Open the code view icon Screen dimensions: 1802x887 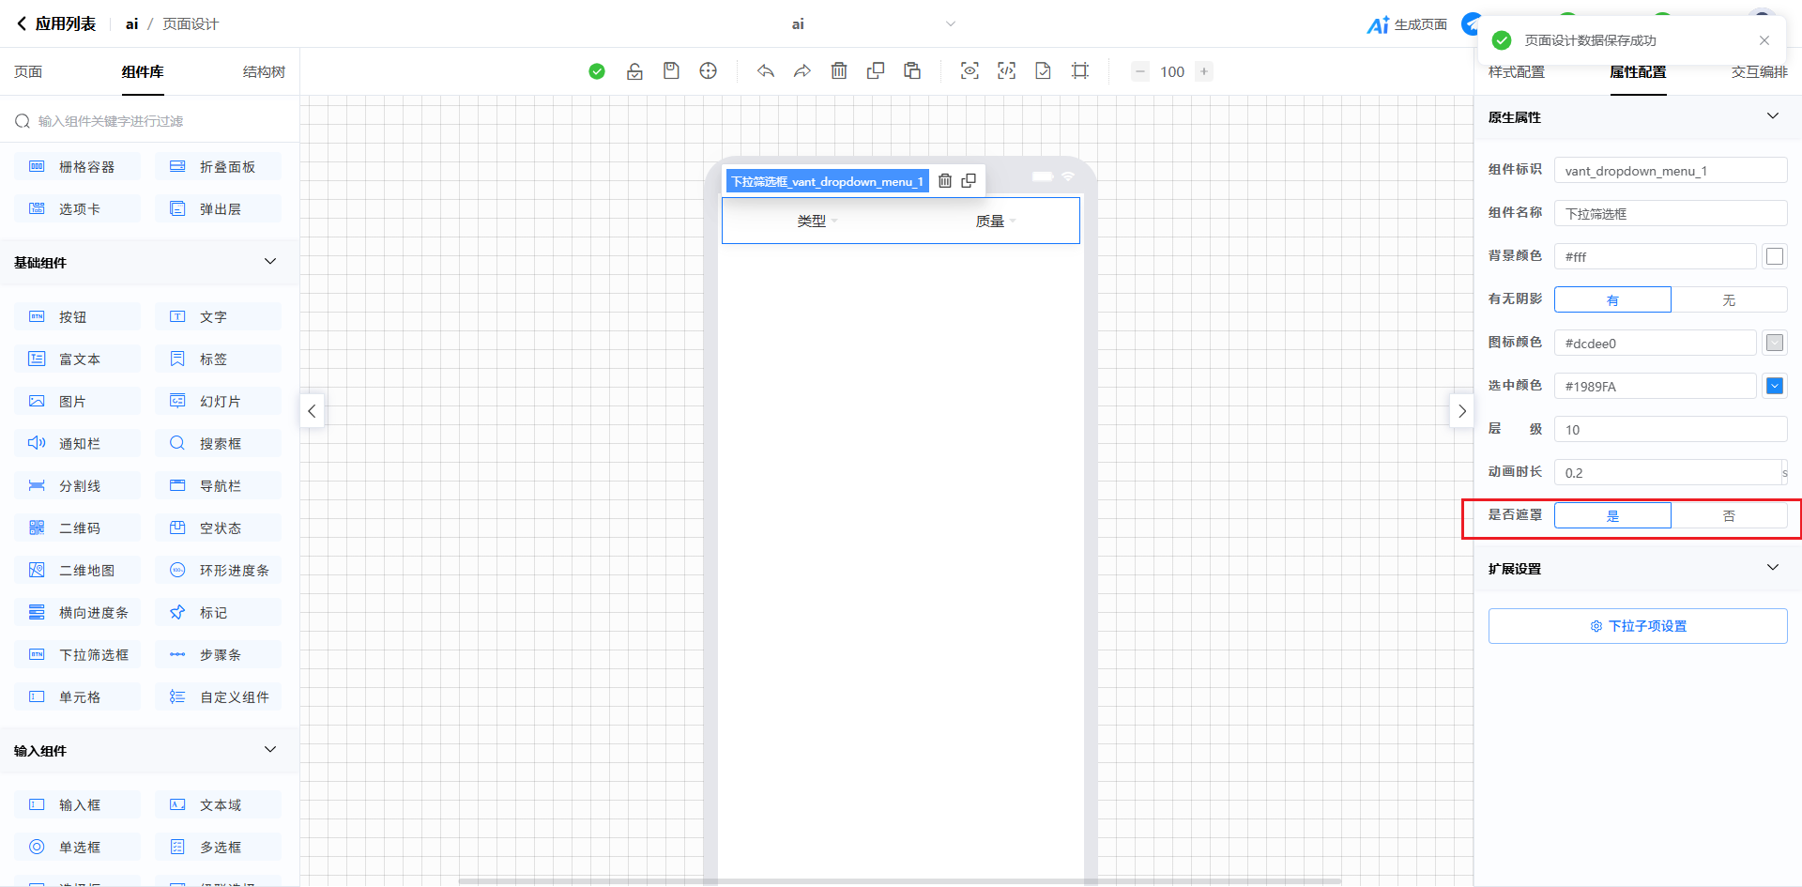1006,71
